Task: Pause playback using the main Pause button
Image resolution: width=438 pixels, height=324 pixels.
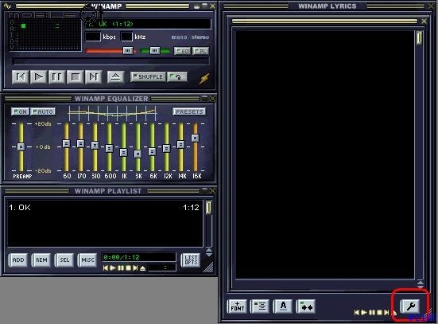Action: pos(56,77)
